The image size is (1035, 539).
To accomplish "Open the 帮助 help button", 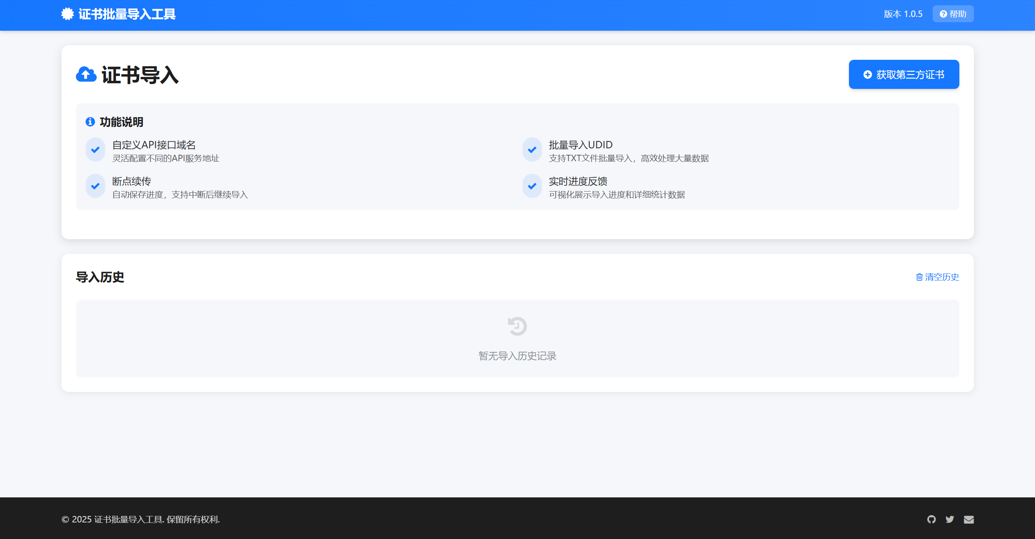I will (x=953, y=14).
